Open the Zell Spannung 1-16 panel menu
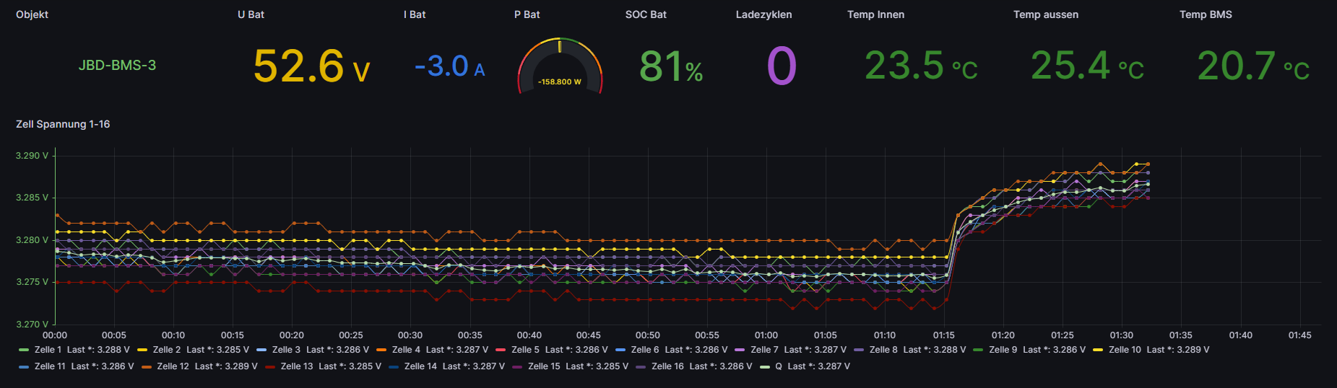The width and height of the screenshot is (1337, 388). [x=63, y=124]
